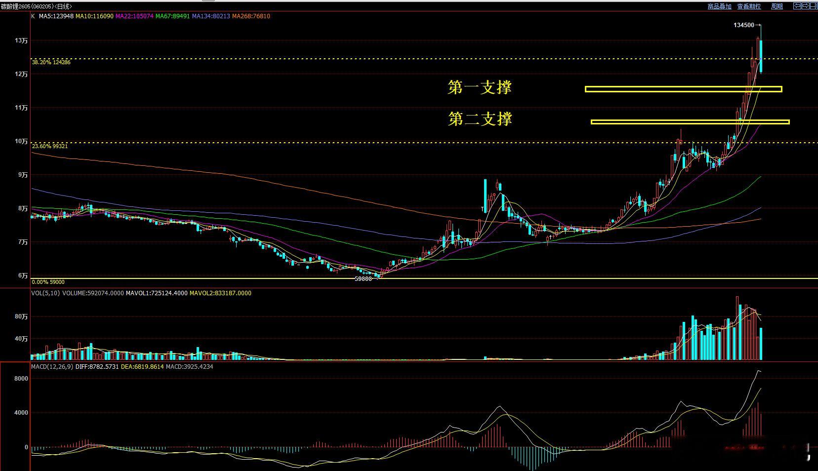Click the 8000 MACD axis label

click(x=21, y=379)
